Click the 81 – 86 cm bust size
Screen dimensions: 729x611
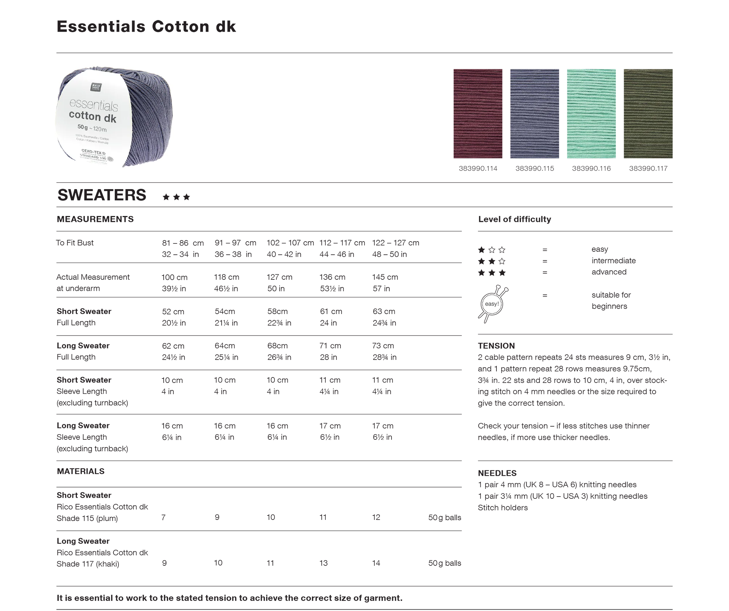[x=183, y=243]
